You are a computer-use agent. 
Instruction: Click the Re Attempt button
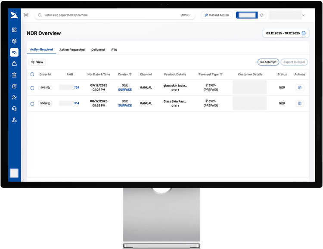tap(268, 62)
